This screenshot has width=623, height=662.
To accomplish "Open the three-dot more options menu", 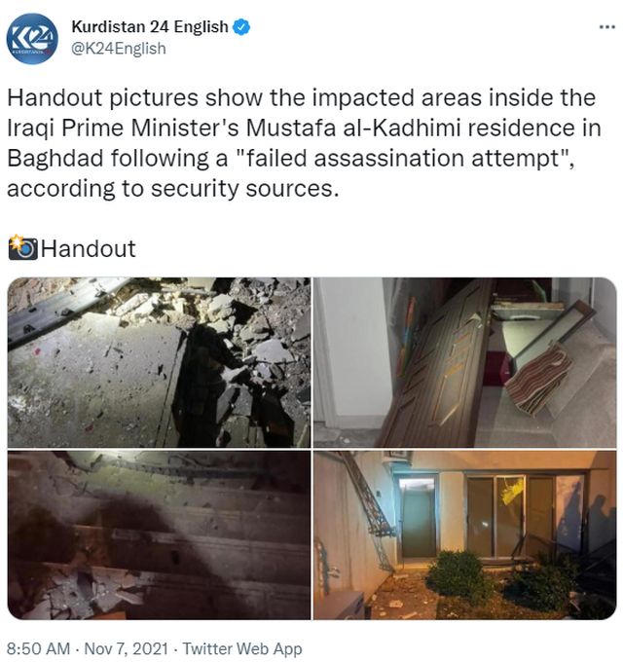I will tap(607, 27).
